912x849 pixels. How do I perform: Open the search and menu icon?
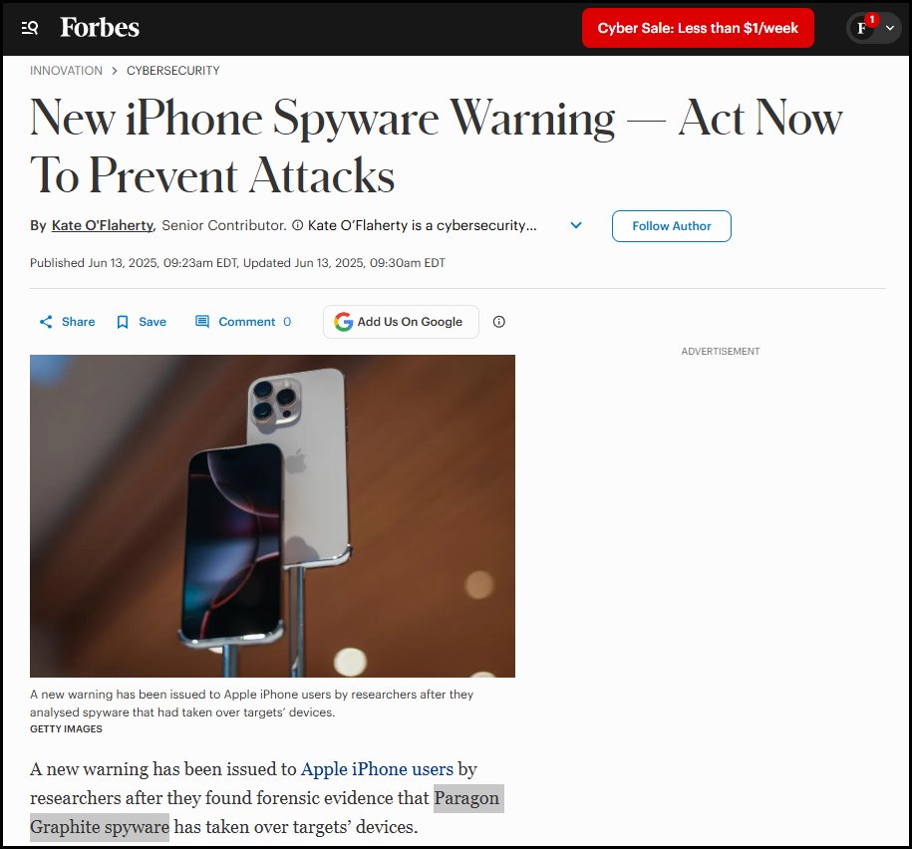click(30, 27)
